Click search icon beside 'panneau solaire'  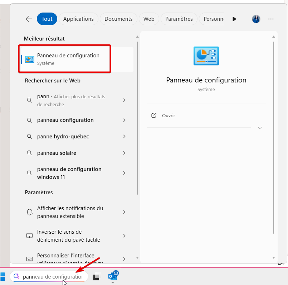tap(29, 153)
